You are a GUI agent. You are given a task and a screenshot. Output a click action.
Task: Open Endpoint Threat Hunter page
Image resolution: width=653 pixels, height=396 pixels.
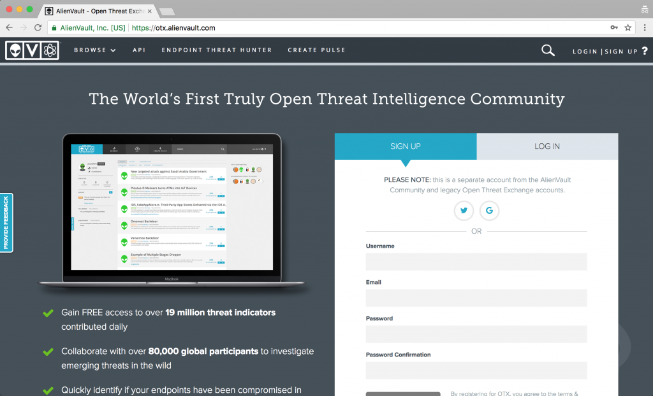pos(217,50)
